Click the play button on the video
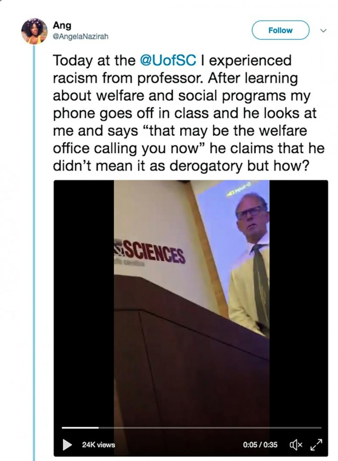The image size is (338, 461). click(x=68, y=444)
